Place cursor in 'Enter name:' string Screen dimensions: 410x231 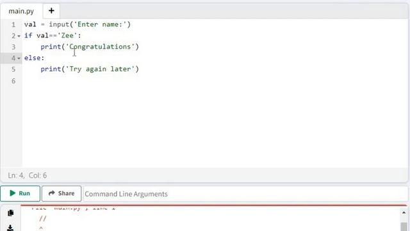100,24
